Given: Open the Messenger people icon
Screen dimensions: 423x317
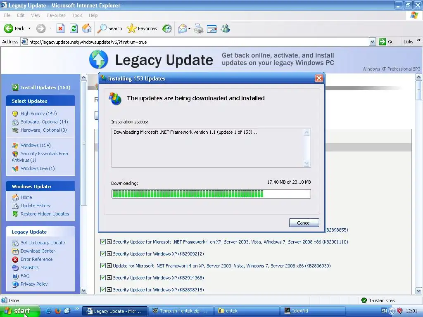Looking at the screenshot, I should click(225, 28).
